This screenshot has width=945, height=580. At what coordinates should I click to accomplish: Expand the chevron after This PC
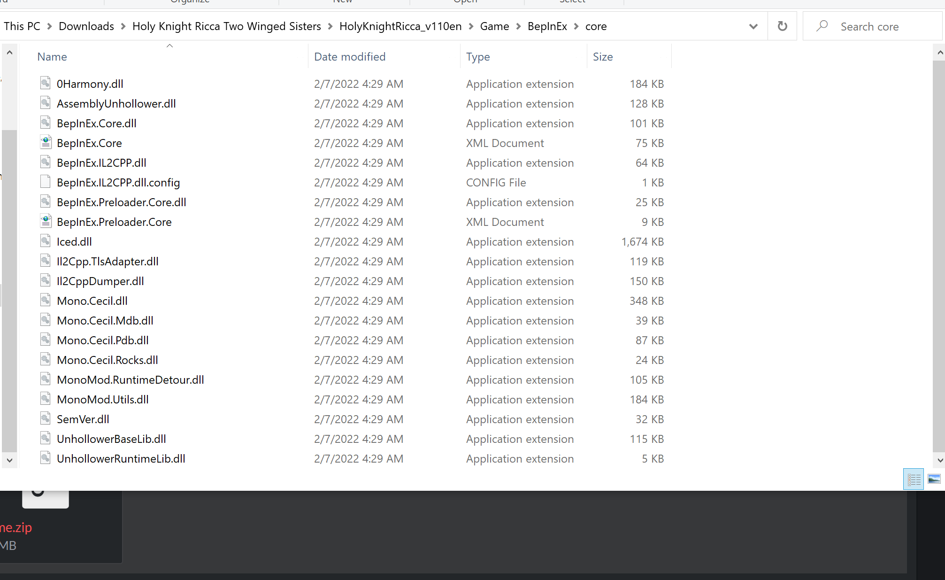[x=49, y=26]
